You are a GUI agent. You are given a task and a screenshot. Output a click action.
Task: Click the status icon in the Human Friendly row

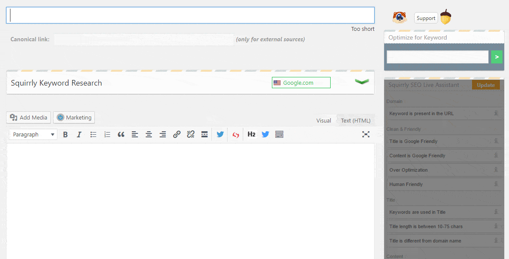[x=496, y=184]
